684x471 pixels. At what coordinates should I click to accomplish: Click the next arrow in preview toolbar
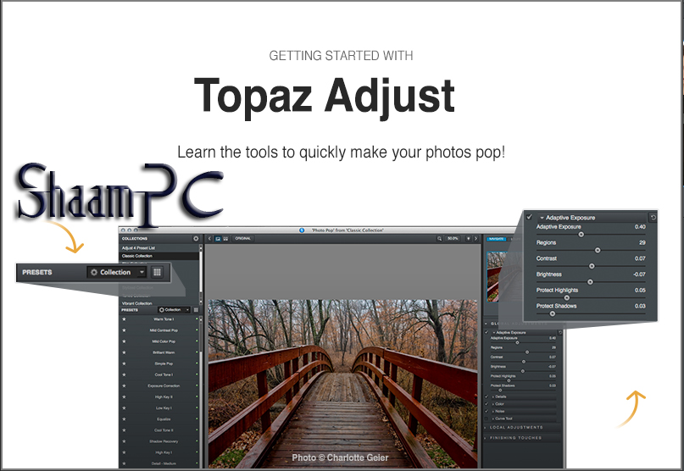pos(476,239)
